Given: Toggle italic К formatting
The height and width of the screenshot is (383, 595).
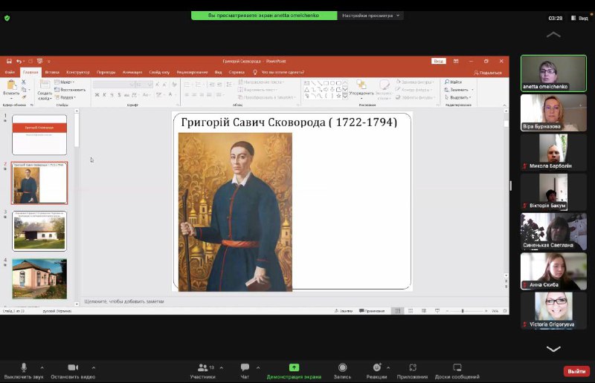Looking at the screenshot, I should tap(104, 95).
